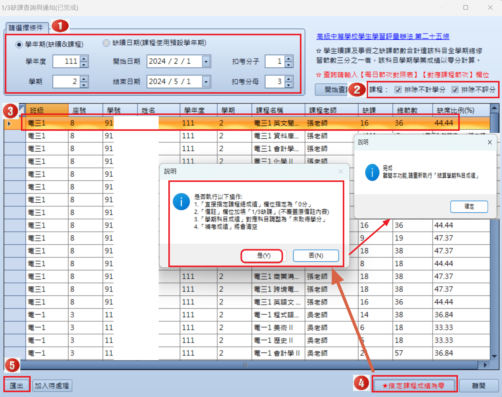This screenshot has width=502, height=397.
Task: Decrease 扣考分子 with down spinner
Action: click(289, 64)
